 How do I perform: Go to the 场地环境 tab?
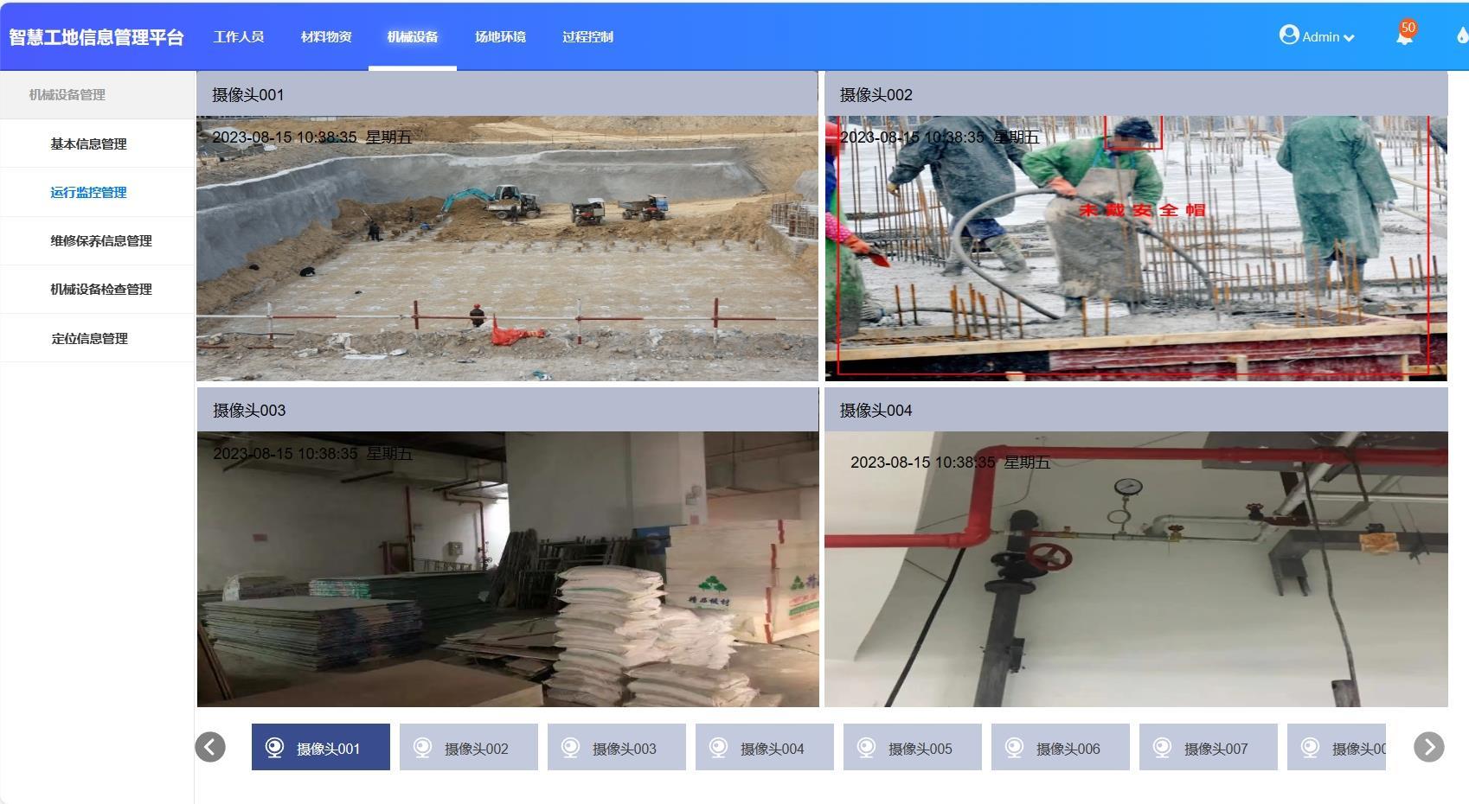(500, 36)
